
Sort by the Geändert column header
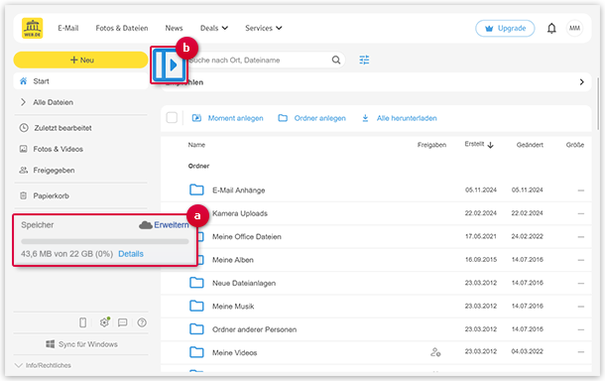click(x=530, y=145)
